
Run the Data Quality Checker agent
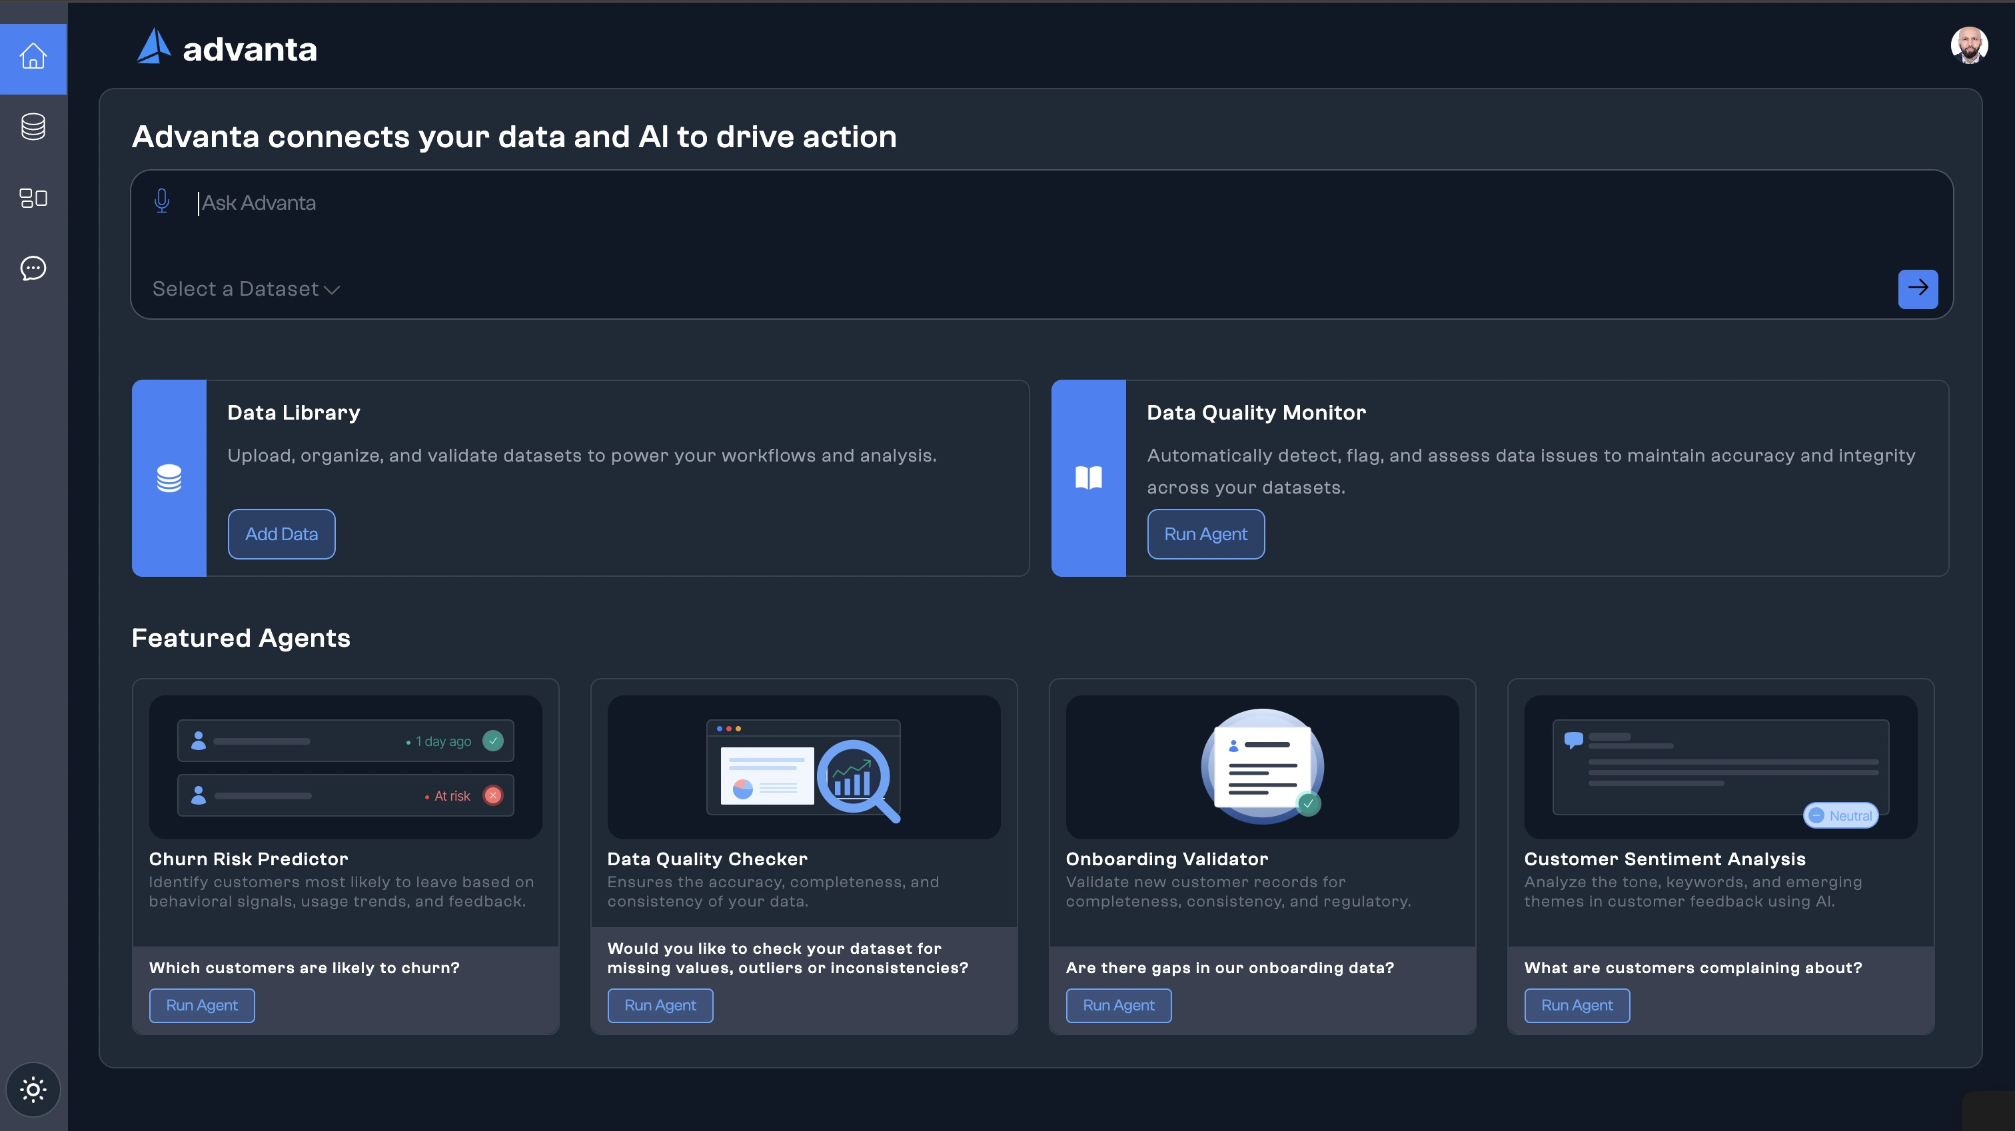click(x=660, y=1005)
